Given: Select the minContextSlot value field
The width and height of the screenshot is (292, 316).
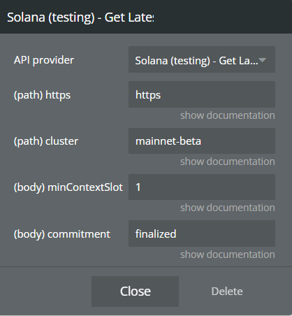Looking at the screenshot, I should click(x=202, y=187).
